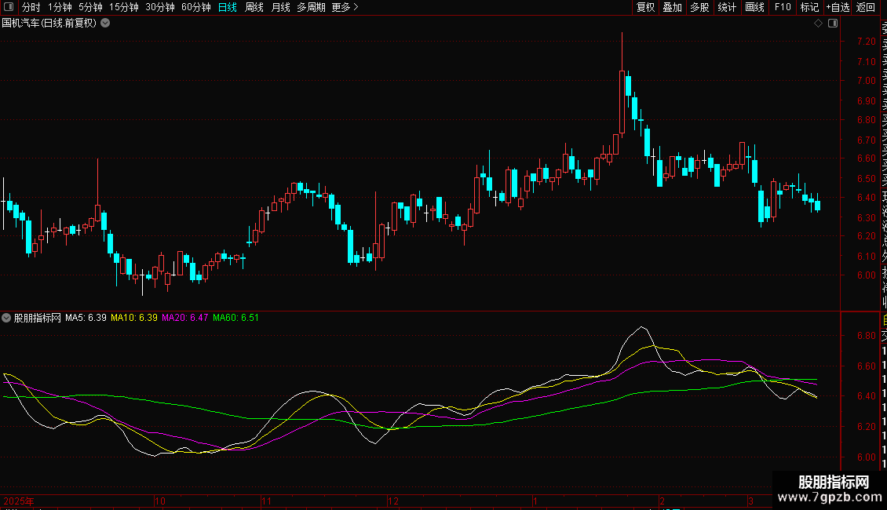Select the 60分钟 period tab
This screenshot has width=887, height=510.
click(x=195, y=7)
